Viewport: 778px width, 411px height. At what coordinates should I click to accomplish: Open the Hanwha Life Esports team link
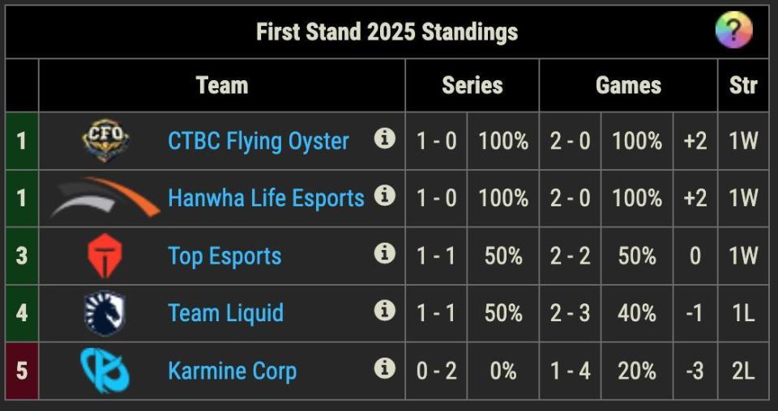click(x=266, y=198)
